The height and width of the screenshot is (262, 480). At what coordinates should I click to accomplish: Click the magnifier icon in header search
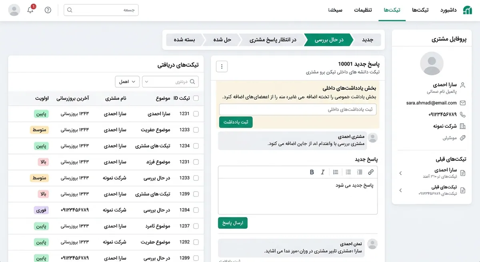(70, 10)
